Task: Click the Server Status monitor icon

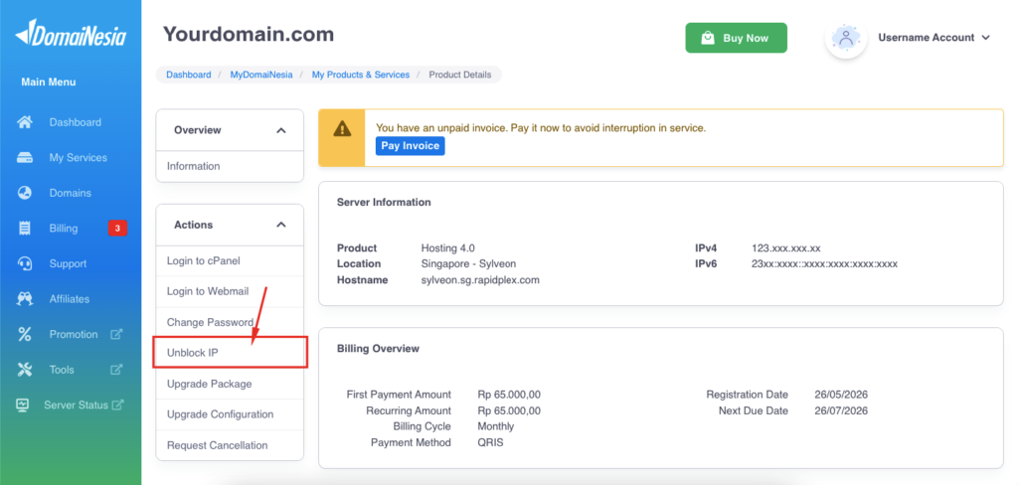Action: pyautogui.click(x=23, y=404)
